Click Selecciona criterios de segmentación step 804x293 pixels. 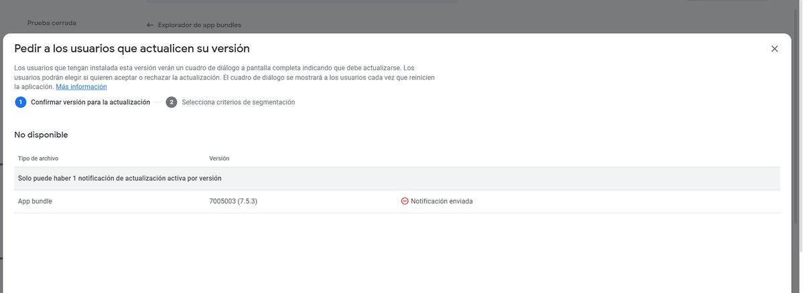click(239, 102)
